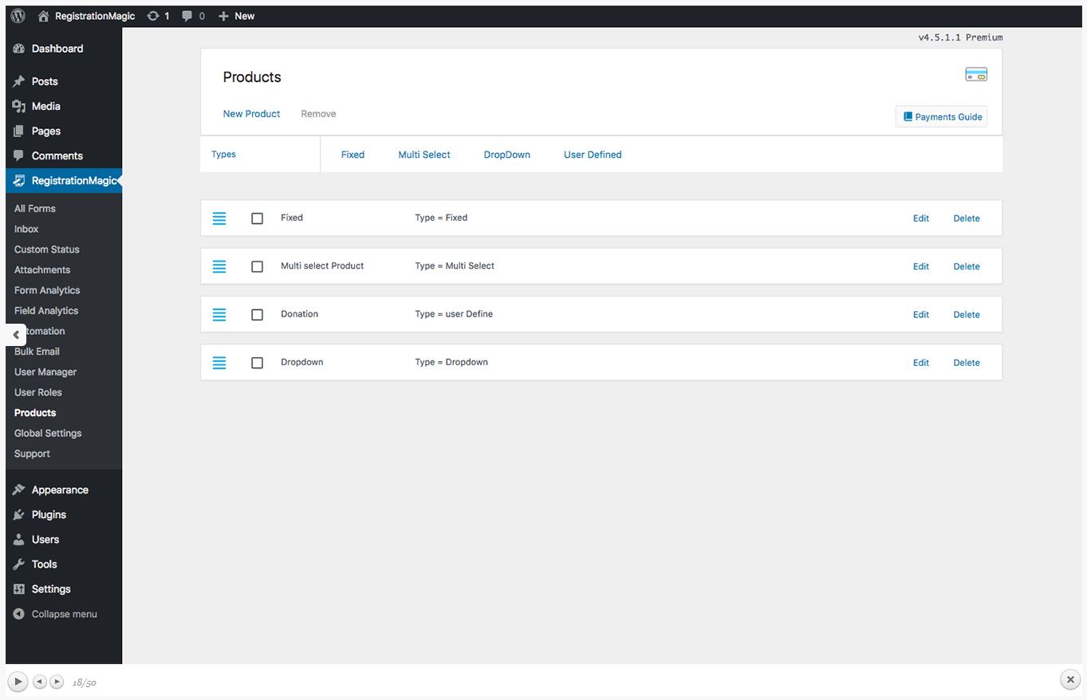Filter products by User Defined type
This screenshot has width=1087, height=700.
pyautogui.click(x=593, y=155)
